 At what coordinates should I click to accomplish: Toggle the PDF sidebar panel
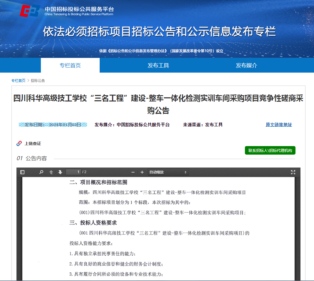click(22, 172)
